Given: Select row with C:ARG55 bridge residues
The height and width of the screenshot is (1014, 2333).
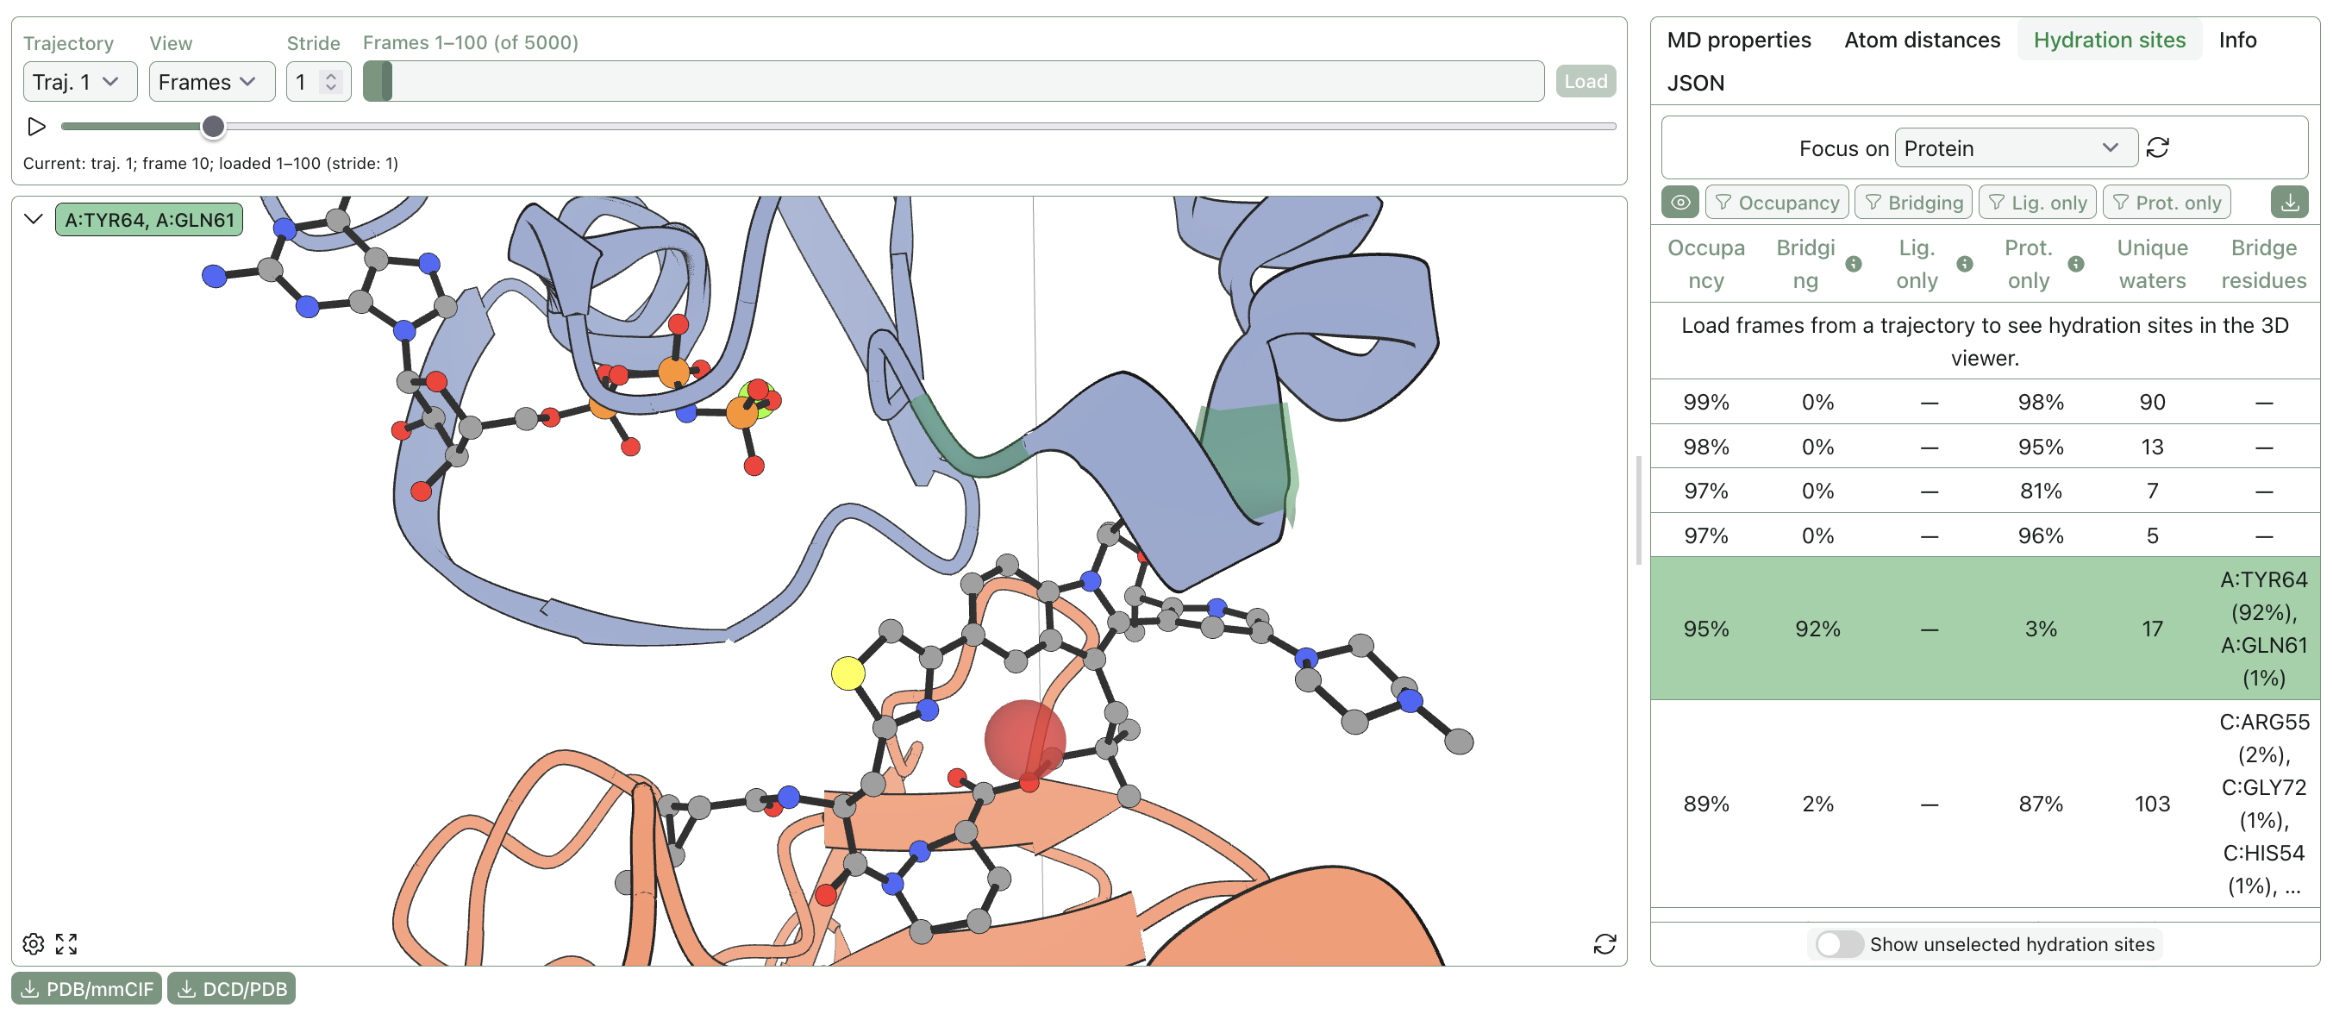Looking at the screenshot, I should click(1985, 804).
